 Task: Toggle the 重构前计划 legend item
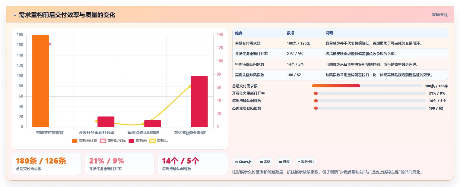84,141
